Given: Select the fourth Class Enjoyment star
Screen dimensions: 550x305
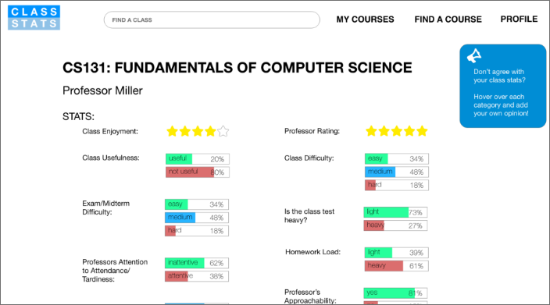Looking at the screenshot, I should [x=210, y=131].
